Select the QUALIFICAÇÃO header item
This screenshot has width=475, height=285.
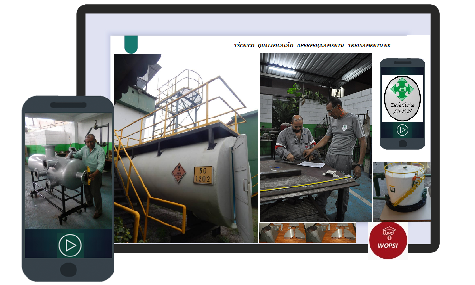pos(275,46)
